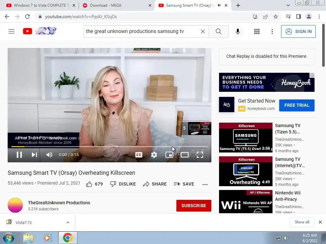326x244 pixels.
Task: Install app icon in address bar
Action: pyautogui.click(x=255, y=17)
